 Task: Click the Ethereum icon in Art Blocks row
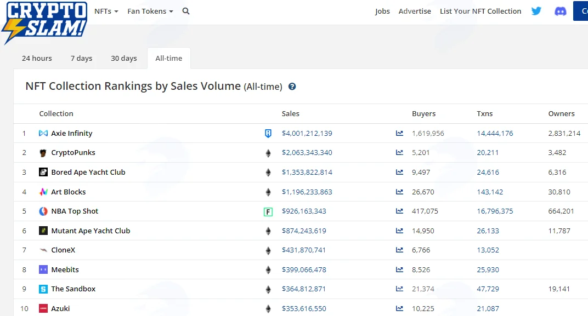(x=268, y=192)
